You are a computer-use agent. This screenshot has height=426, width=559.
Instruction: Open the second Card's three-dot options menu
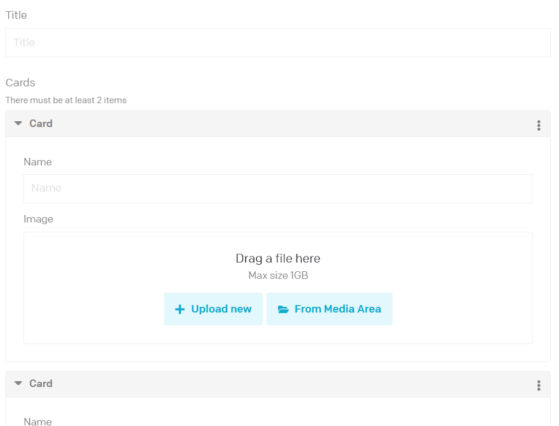coord(538,385)
